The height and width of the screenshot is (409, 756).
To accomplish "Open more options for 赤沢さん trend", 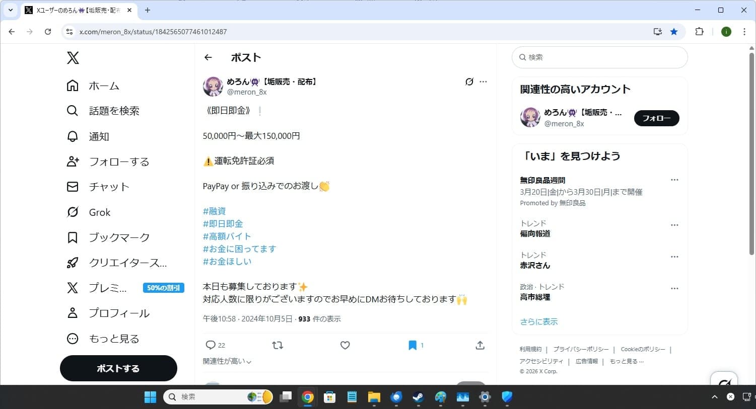I will (674, 257).
